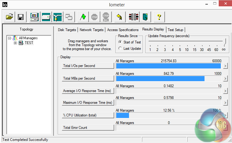
Task: Click Maximum I/O Response Time (ms) button
Action: (x=88, y=103)
